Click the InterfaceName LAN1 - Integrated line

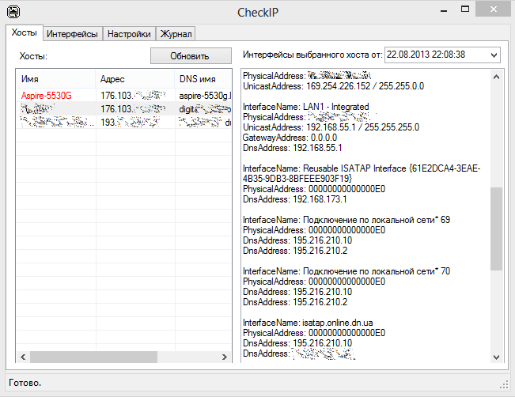(306, 107)
